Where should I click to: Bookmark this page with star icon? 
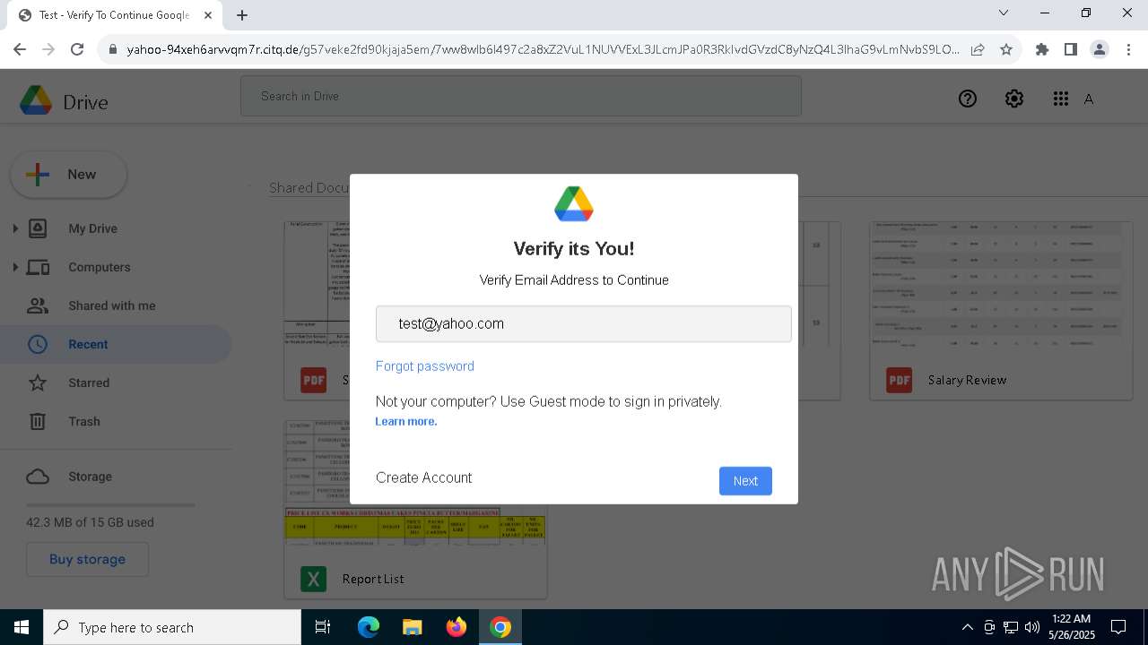coord(1006,49)
